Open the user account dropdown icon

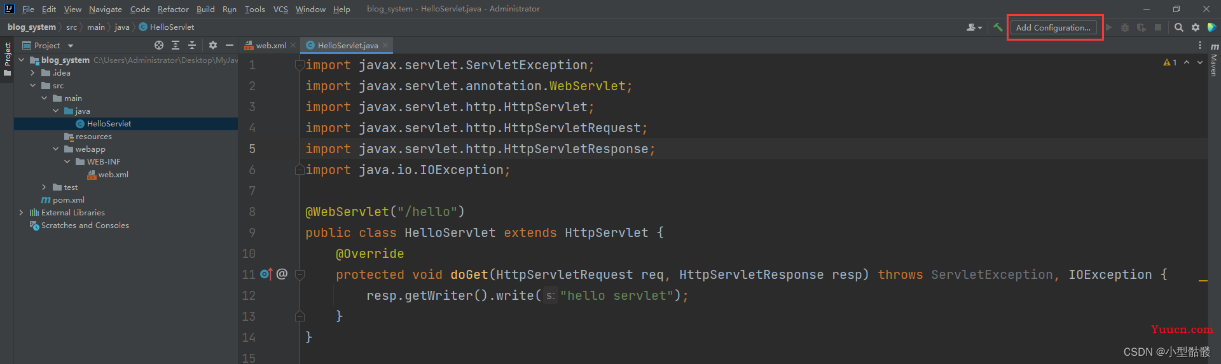point(974,27)
